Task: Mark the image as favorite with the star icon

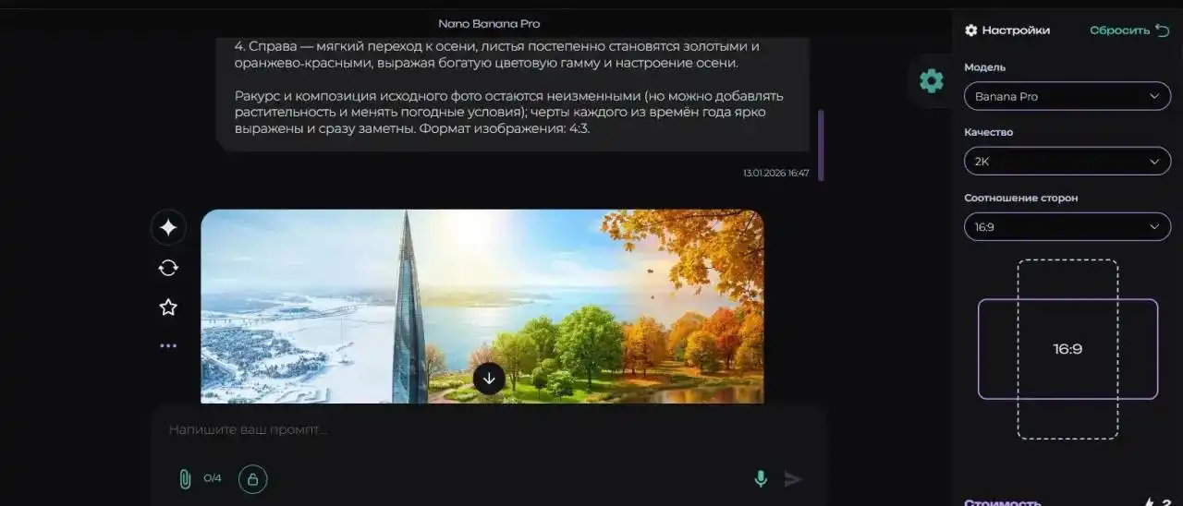Action: pos(168,307)
